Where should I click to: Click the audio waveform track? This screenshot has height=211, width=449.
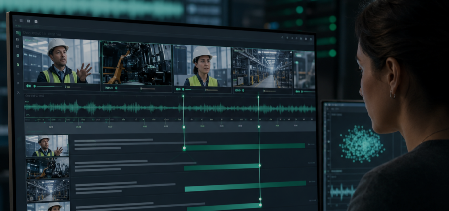point(170,108)
